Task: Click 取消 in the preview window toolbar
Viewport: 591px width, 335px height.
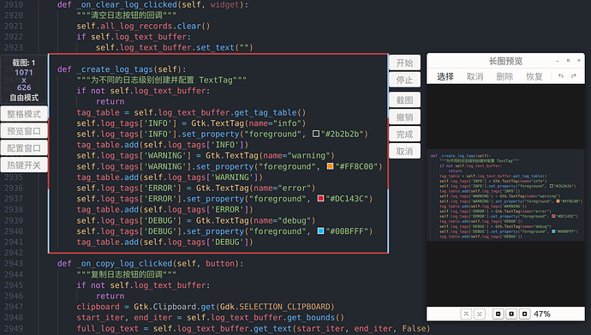Action: point(475,77)
